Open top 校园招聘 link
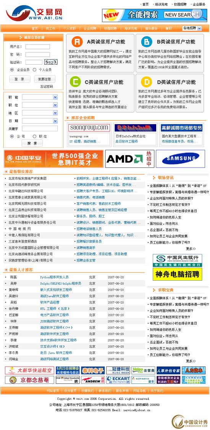Viewport: 210px width, 430px height. click(180, 4)
